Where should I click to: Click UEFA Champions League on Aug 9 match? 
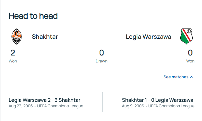[171, 106]
